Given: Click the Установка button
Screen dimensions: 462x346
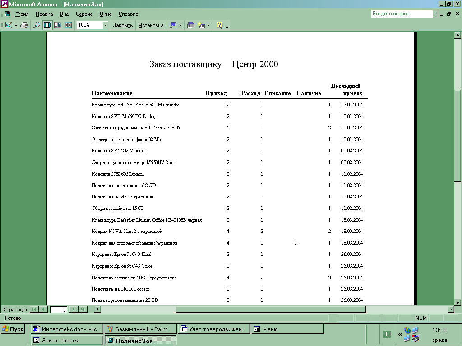Looking at the screenshot, I should (151, 25).
